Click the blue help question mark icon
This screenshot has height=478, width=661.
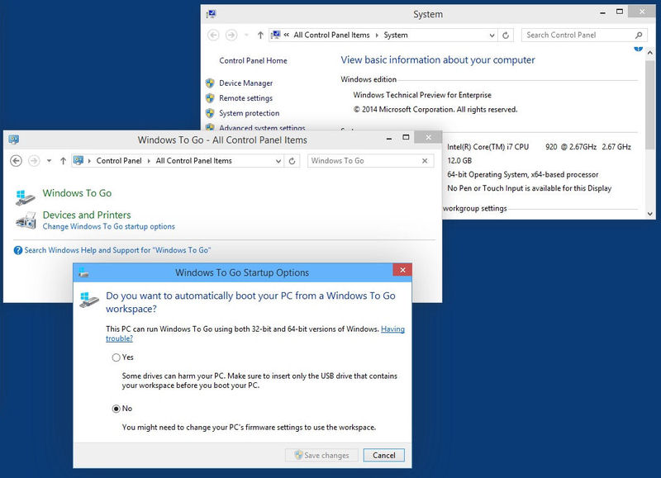pyautogui.click(x=18, y=250)
